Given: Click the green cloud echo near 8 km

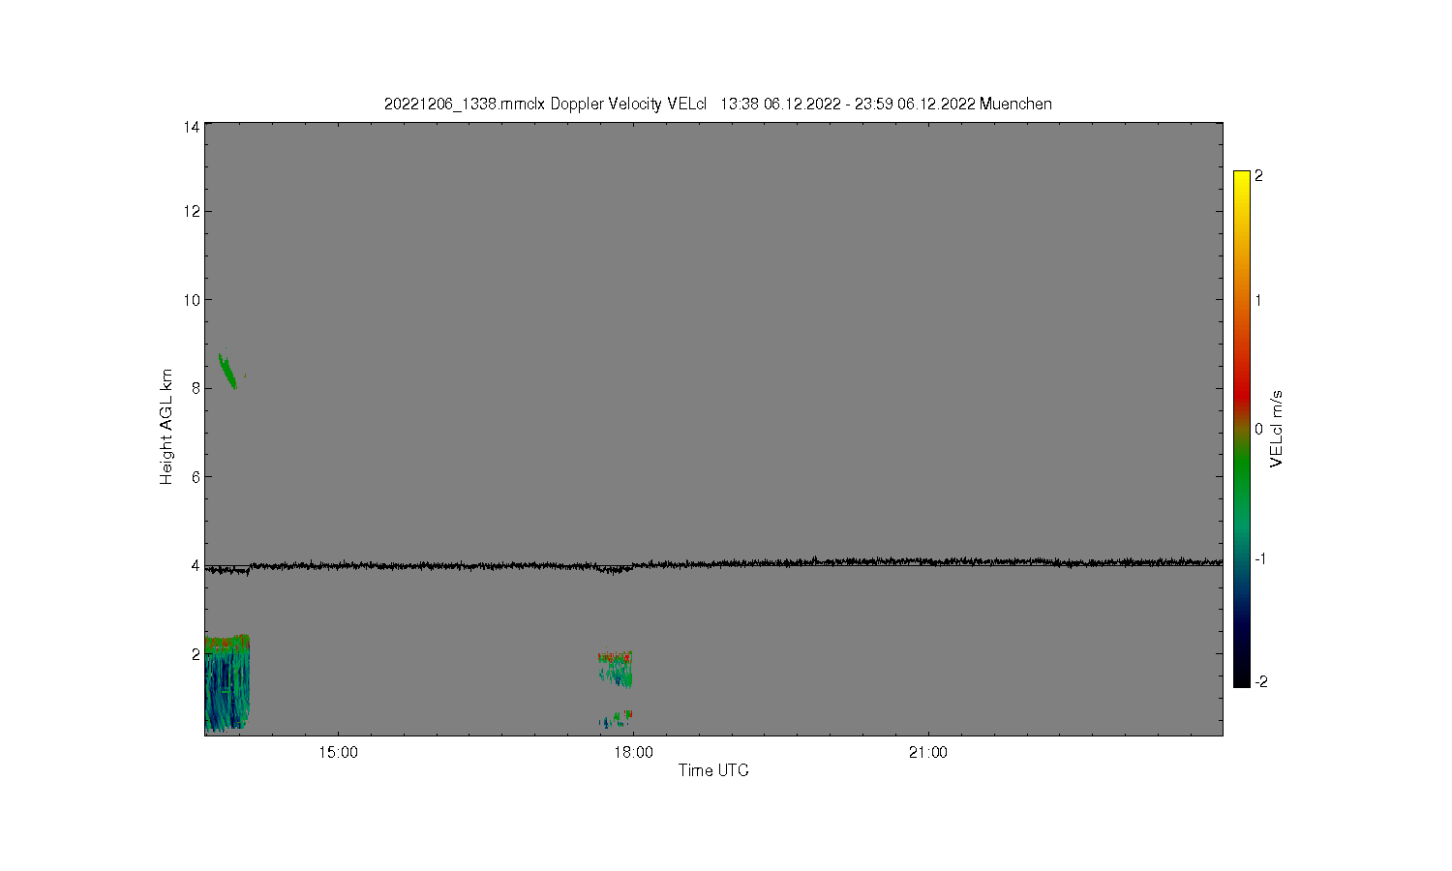Looking at the screenshot, I should (227, 372).
